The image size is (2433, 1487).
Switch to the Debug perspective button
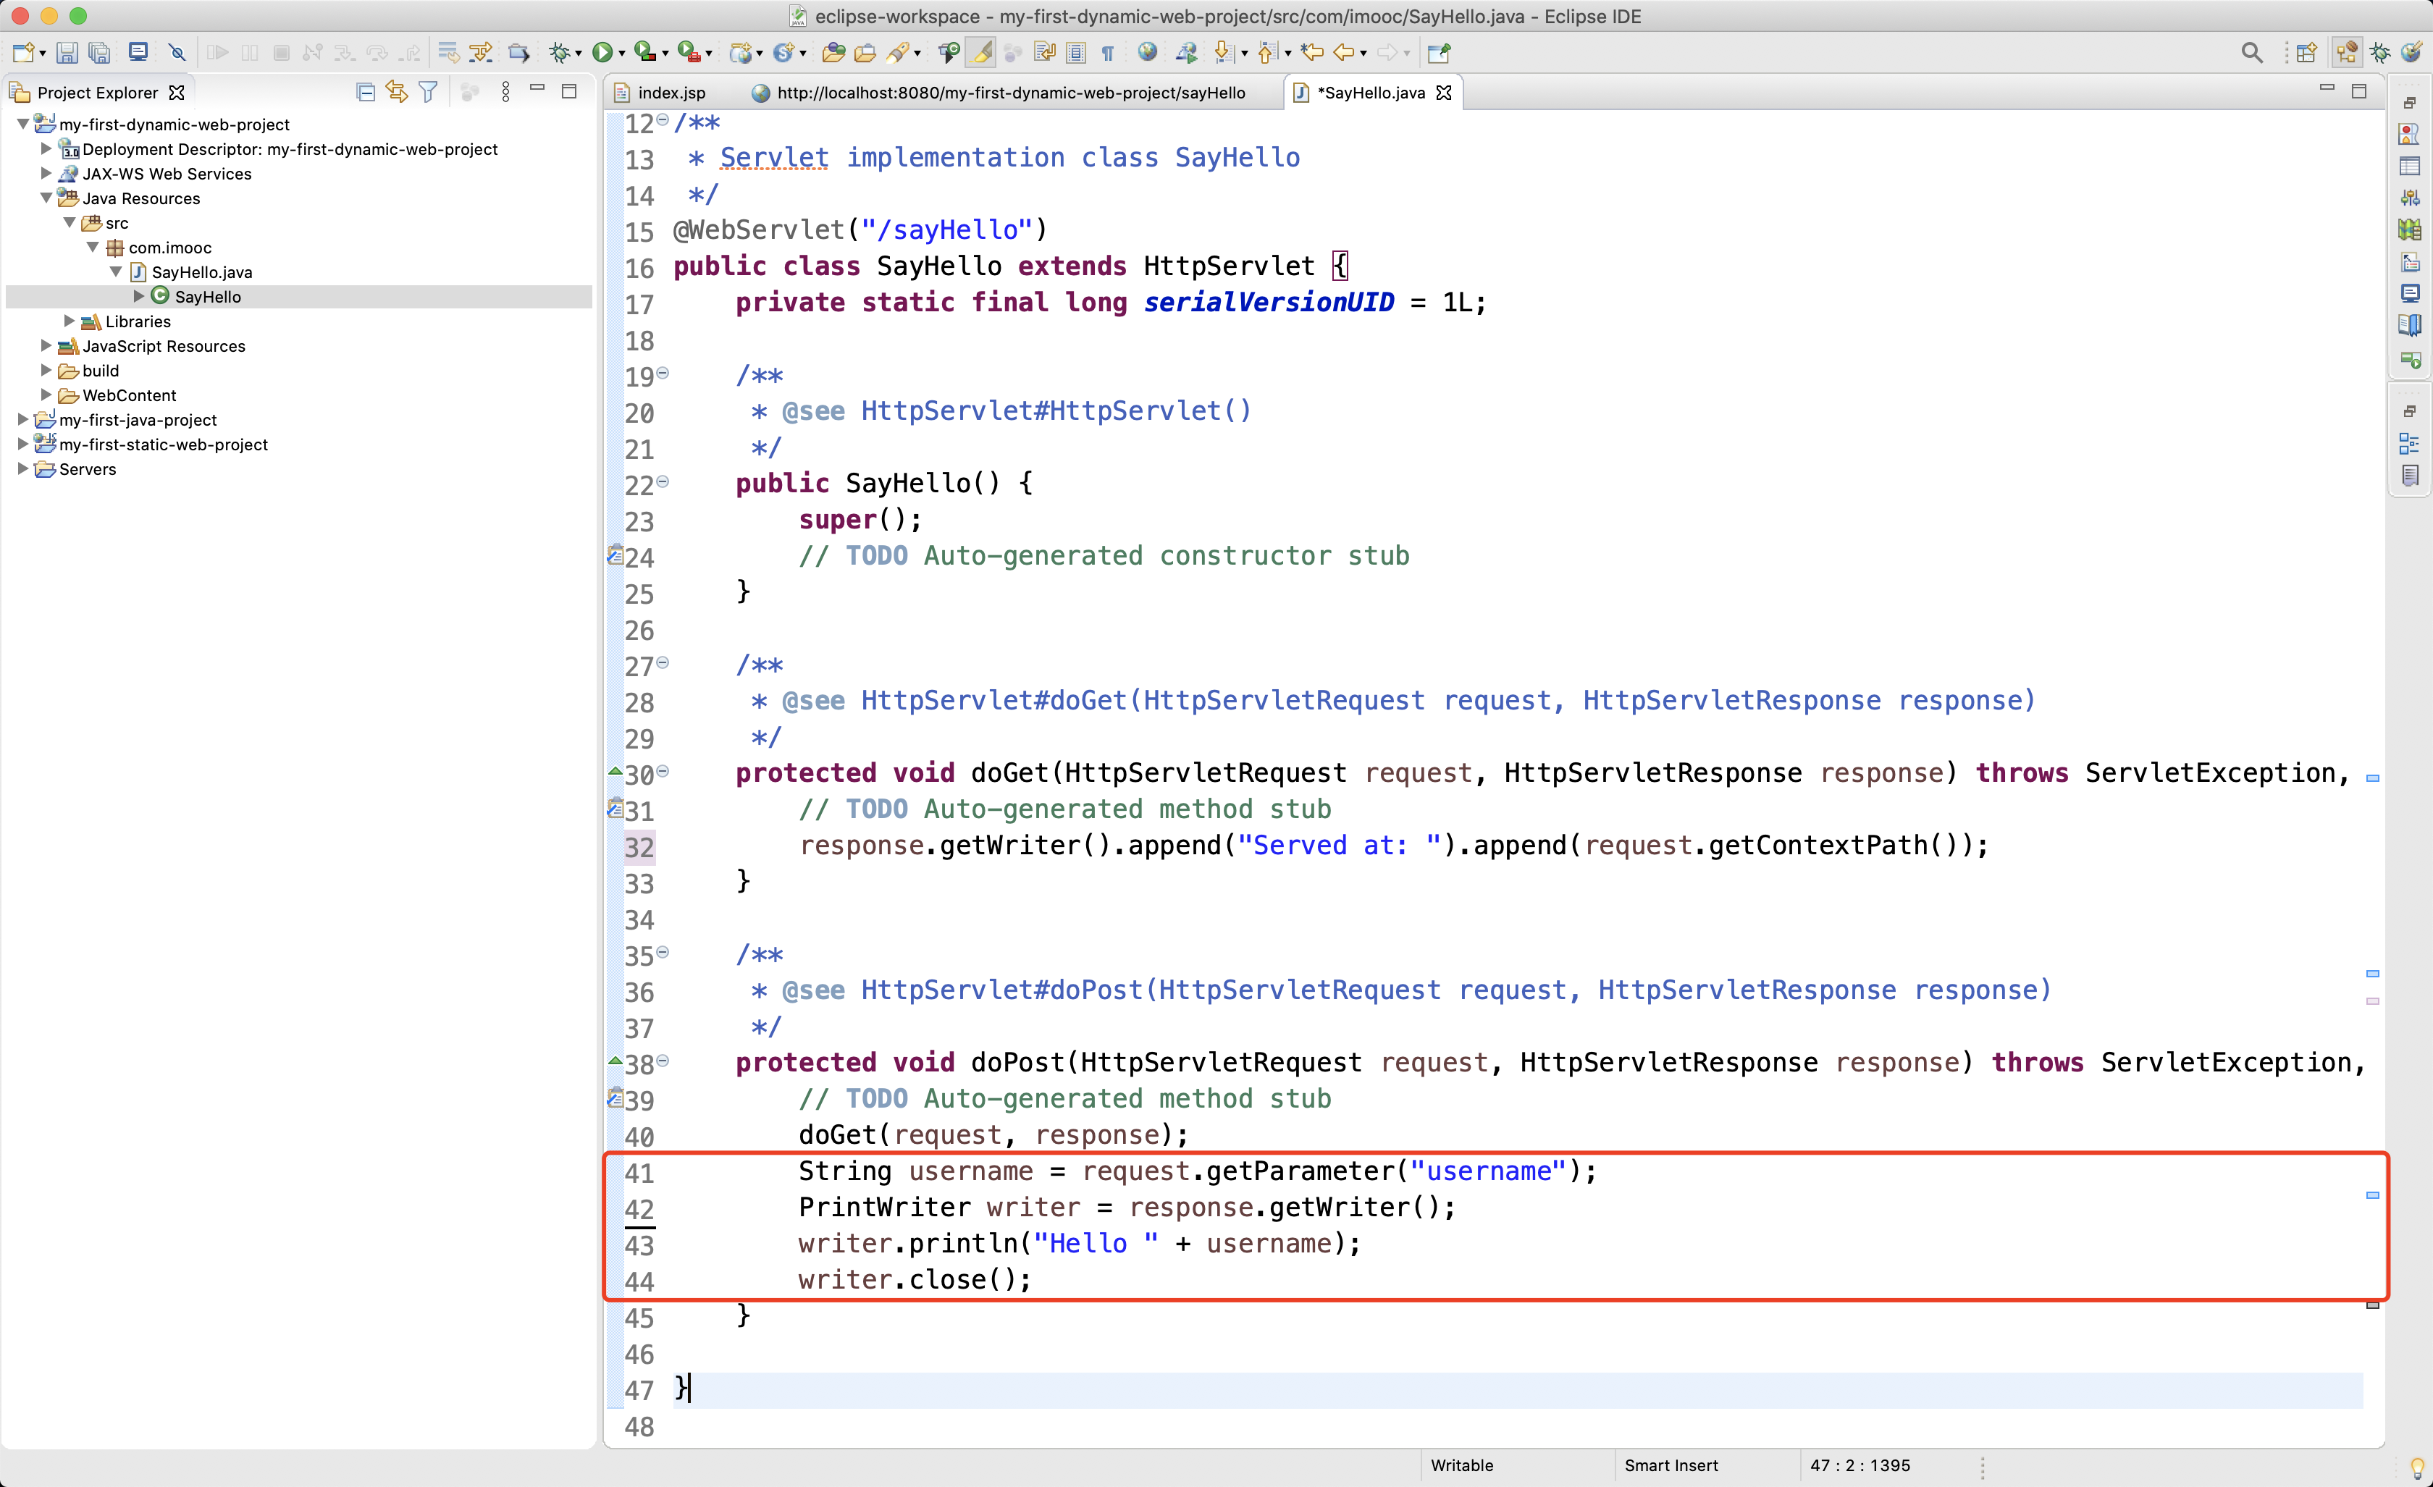[x=2381, y=52]
